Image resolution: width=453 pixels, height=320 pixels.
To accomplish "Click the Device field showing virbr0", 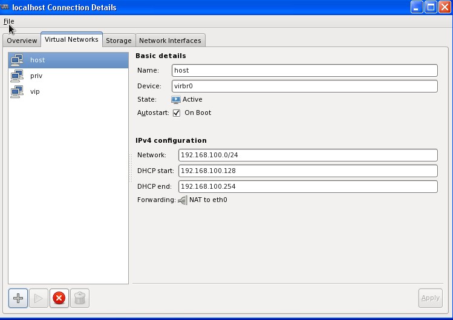I will (304, 86).
